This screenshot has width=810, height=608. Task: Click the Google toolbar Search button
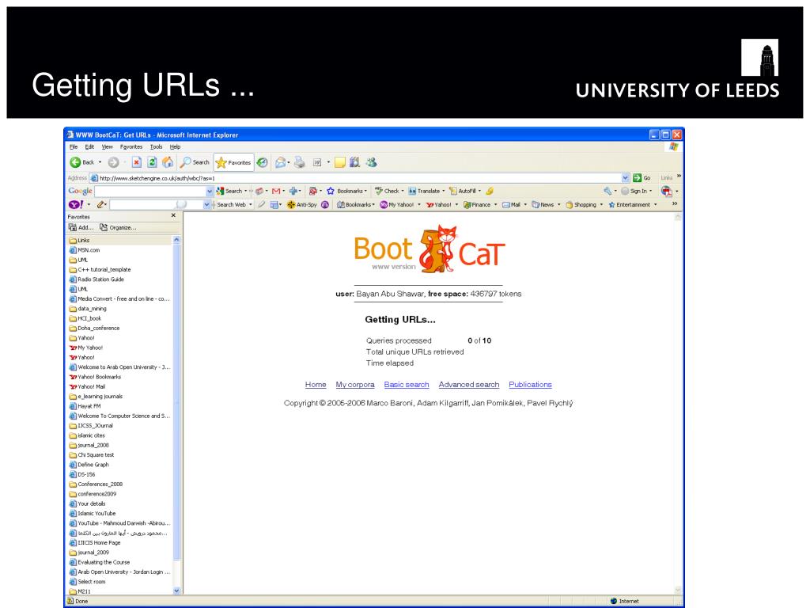coord(230,192)
